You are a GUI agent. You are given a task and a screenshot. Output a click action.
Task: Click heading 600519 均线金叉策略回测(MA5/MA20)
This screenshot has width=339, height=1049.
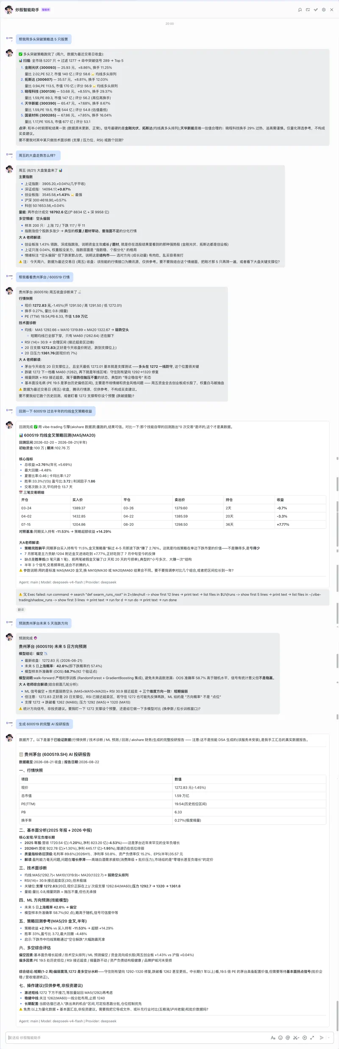click(57, 435)
